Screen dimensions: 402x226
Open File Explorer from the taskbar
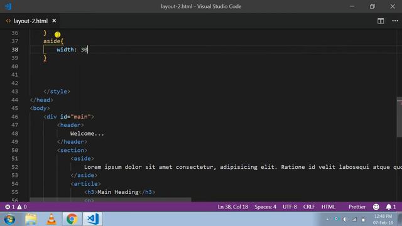[x=31, y=219]
